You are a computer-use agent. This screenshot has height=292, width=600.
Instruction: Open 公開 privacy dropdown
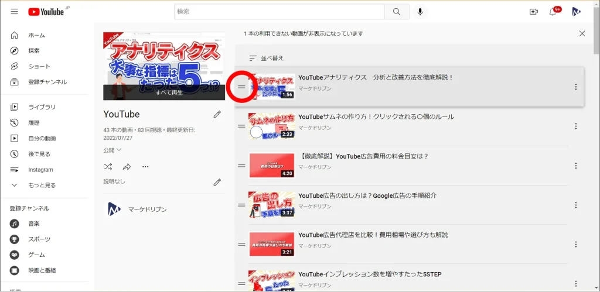(x=112, y=150)
